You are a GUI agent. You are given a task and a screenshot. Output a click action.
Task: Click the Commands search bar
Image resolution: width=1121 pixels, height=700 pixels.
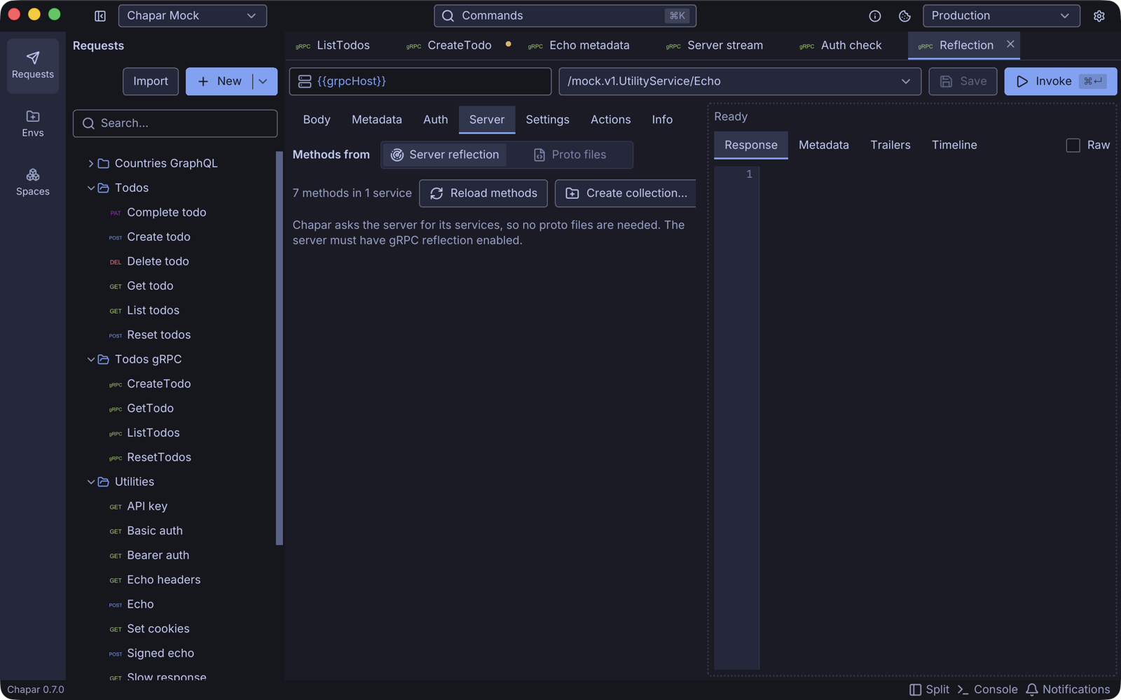[x=565, y=16]
